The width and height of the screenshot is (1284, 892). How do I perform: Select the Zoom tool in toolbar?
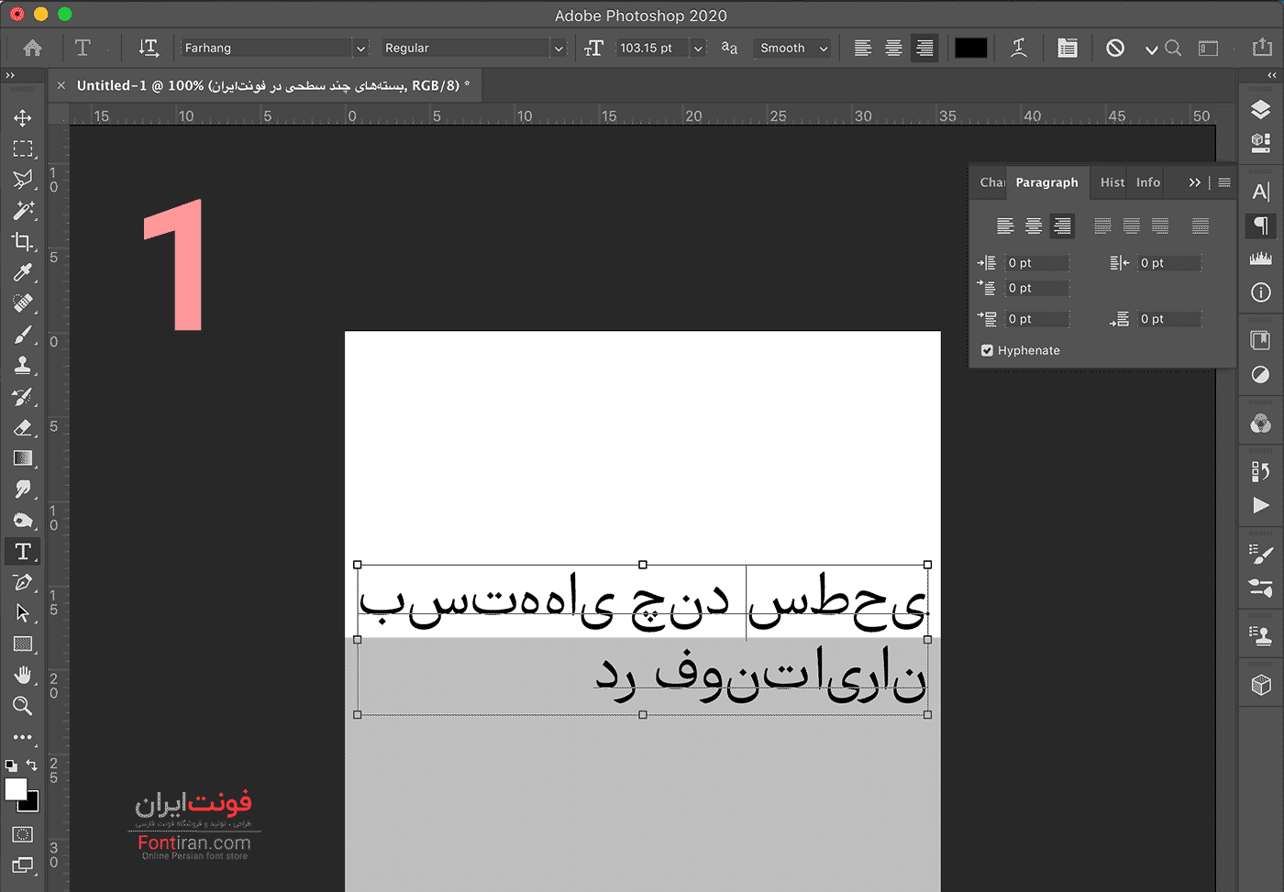click(x=23, y=706)
